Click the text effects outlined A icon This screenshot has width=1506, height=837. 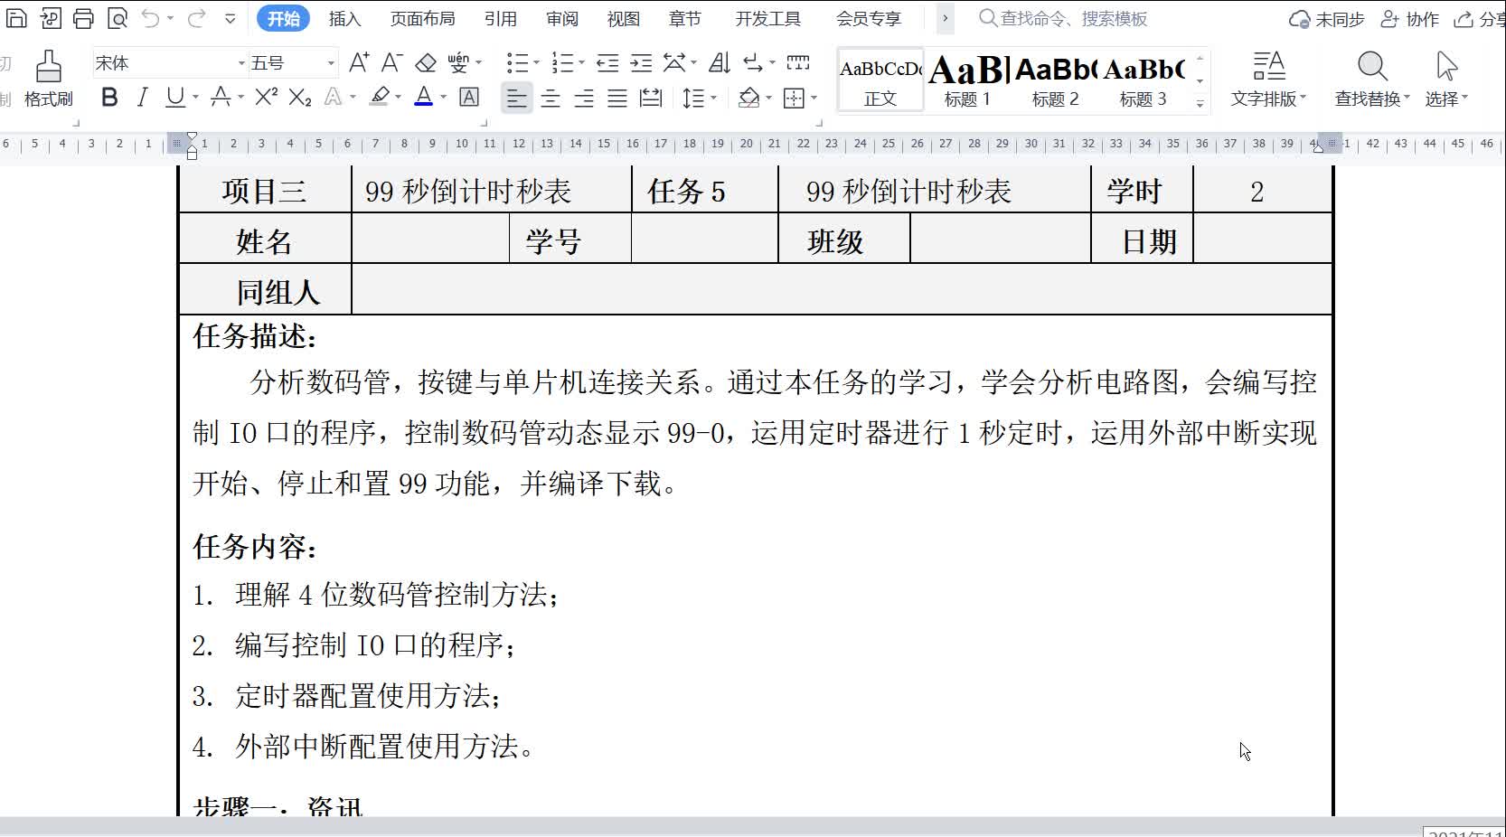334,97
